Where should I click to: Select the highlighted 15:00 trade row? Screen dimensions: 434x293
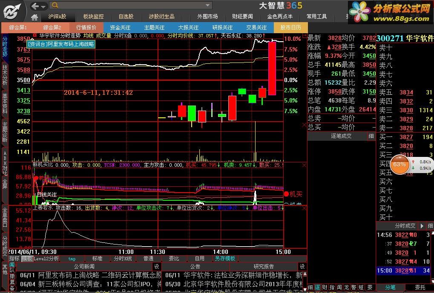click(404, 270)
